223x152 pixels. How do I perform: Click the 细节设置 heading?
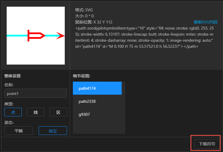82,76
